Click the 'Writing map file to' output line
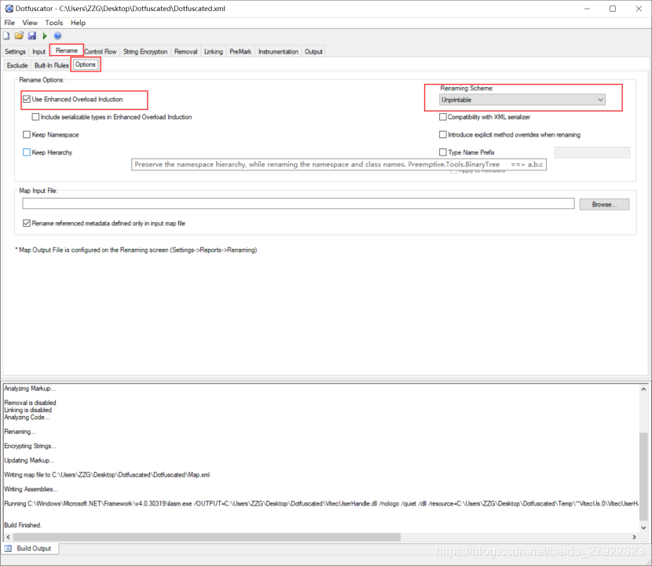This screenshot has height=566, width=652. point(107,475)
